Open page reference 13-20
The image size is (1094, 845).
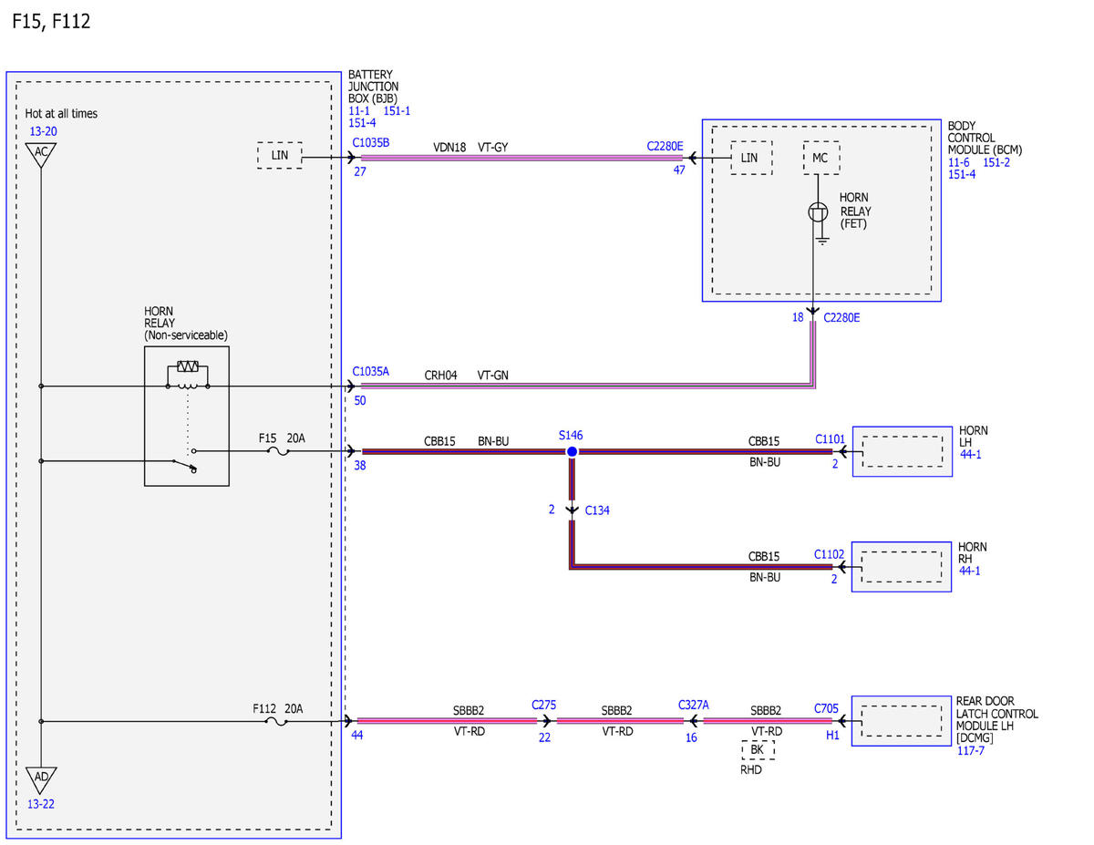[x=43, y=130]
